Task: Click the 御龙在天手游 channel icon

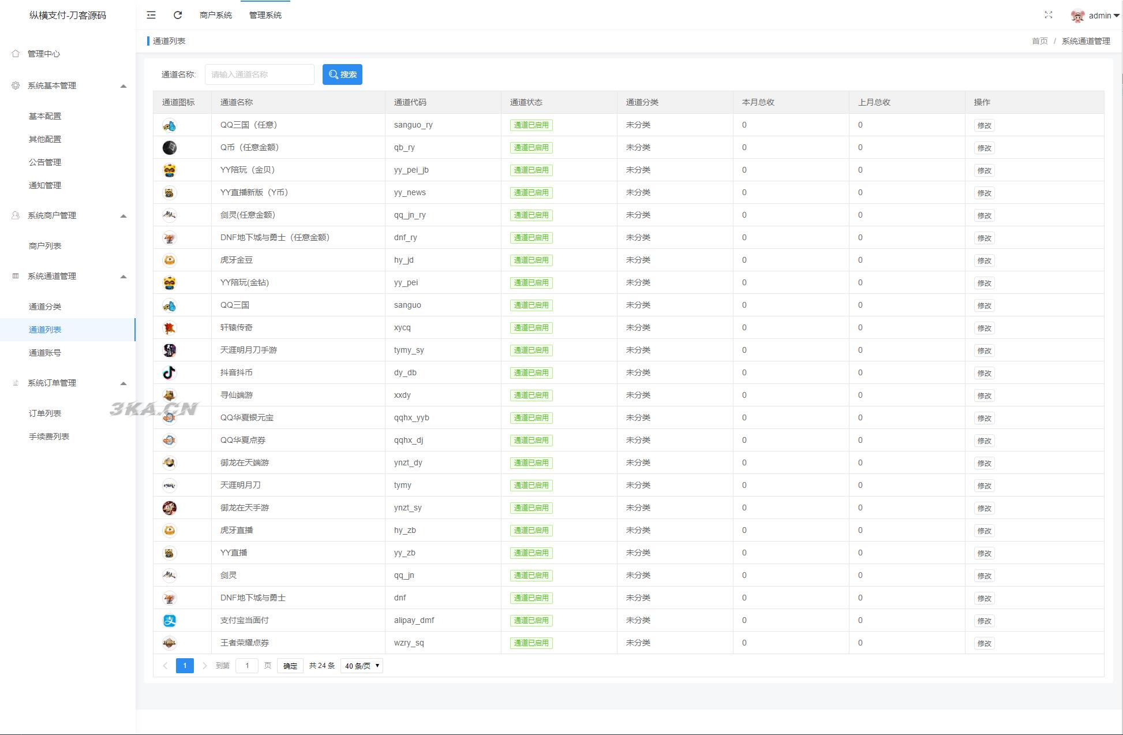Action: tap(169, 508)
